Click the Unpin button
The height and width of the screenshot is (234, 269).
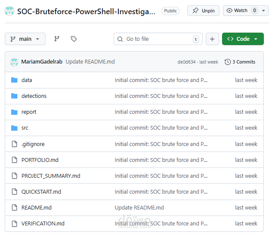pos(203,11)
